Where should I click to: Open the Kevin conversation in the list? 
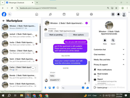(x=19, y=85)
